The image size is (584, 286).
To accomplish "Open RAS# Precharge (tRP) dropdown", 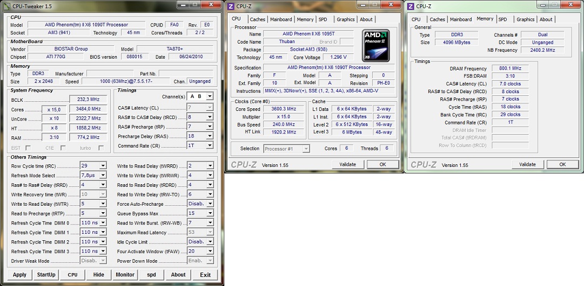I will (x=210, y=127).
